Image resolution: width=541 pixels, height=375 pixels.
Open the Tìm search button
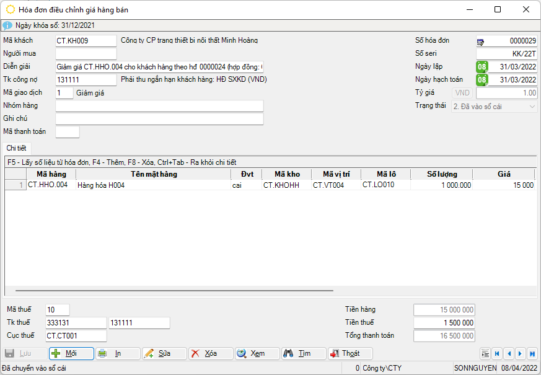click(x=304, y=353)
